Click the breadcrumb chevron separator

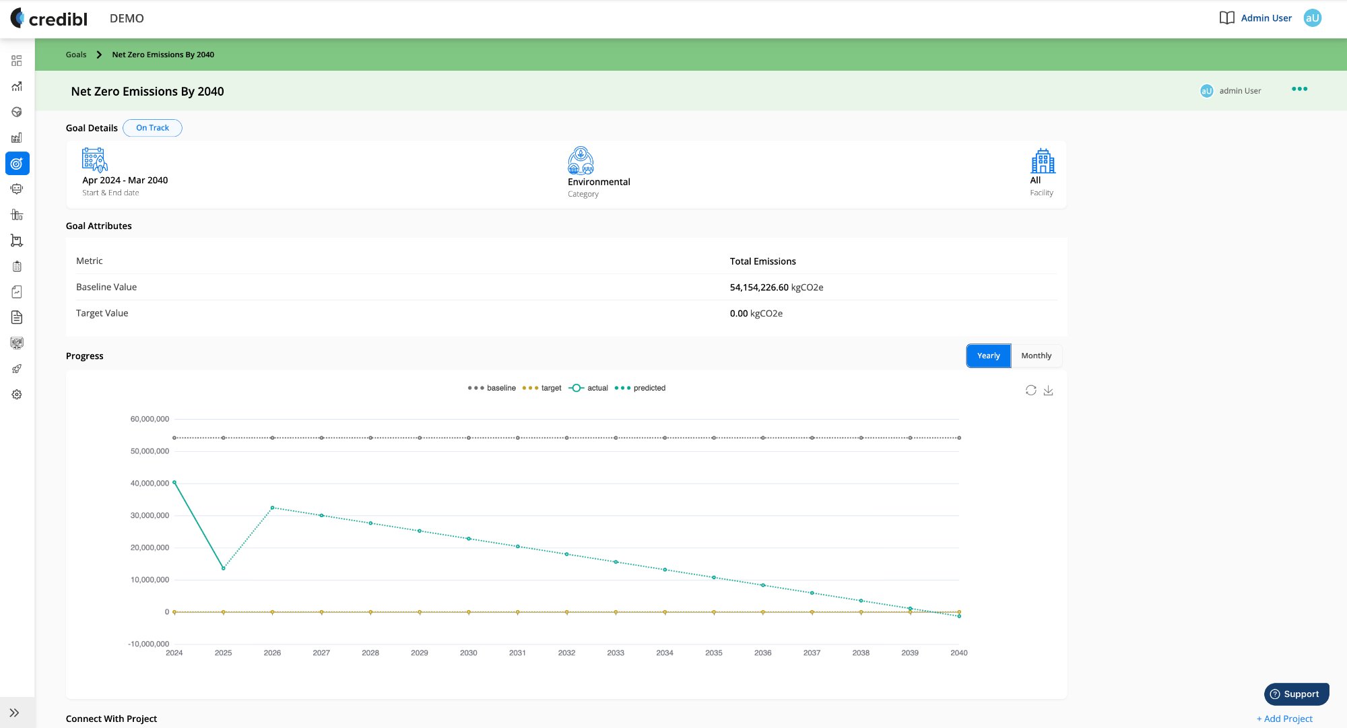tap(99, 55)
